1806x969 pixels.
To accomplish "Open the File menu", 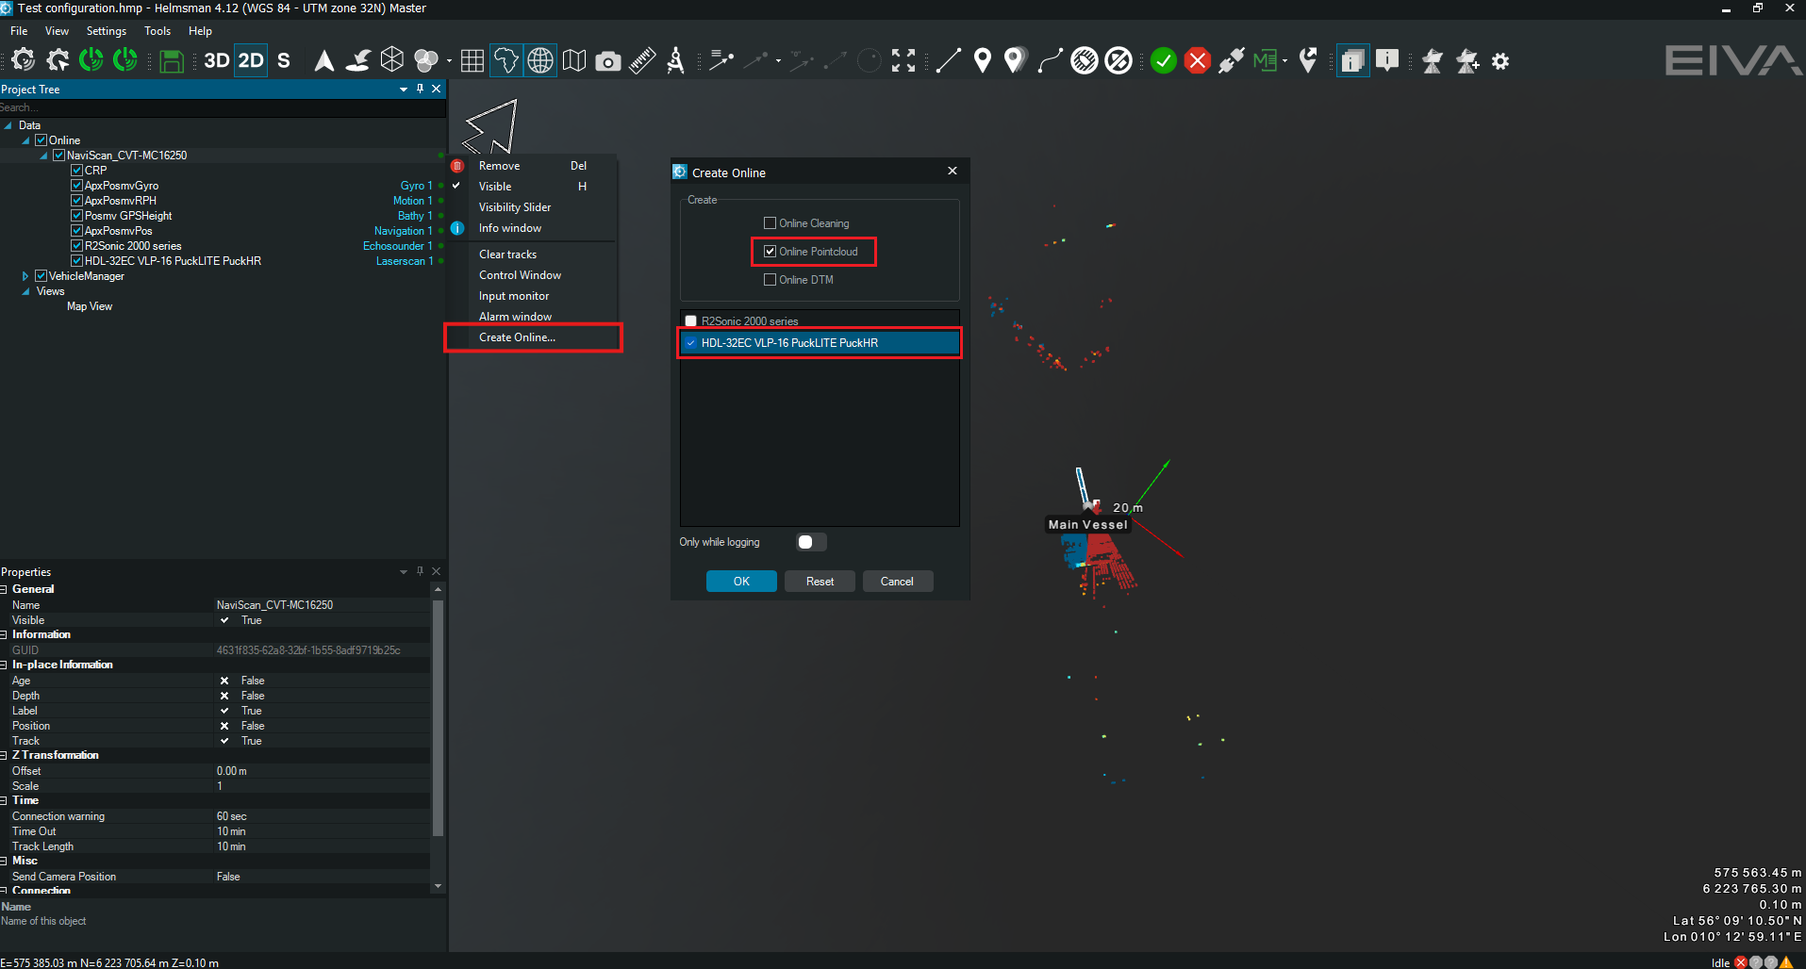I will coord(19,31).
